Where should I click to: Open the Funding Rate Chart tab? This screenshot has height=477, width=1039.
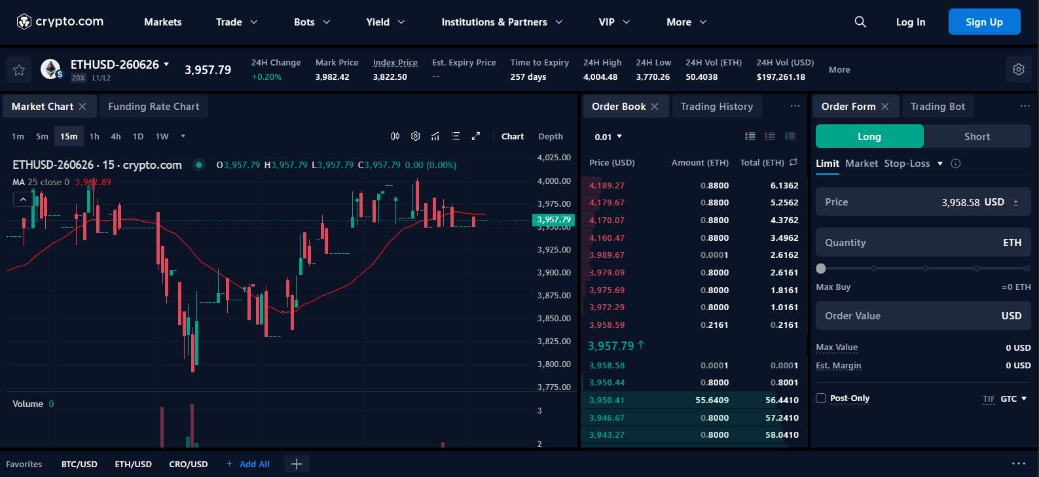(x=153, y=107)
